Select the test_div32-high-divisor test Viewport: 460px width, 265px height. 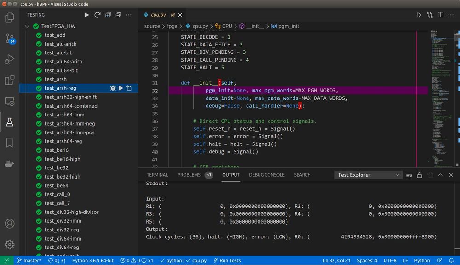[72, 212]
